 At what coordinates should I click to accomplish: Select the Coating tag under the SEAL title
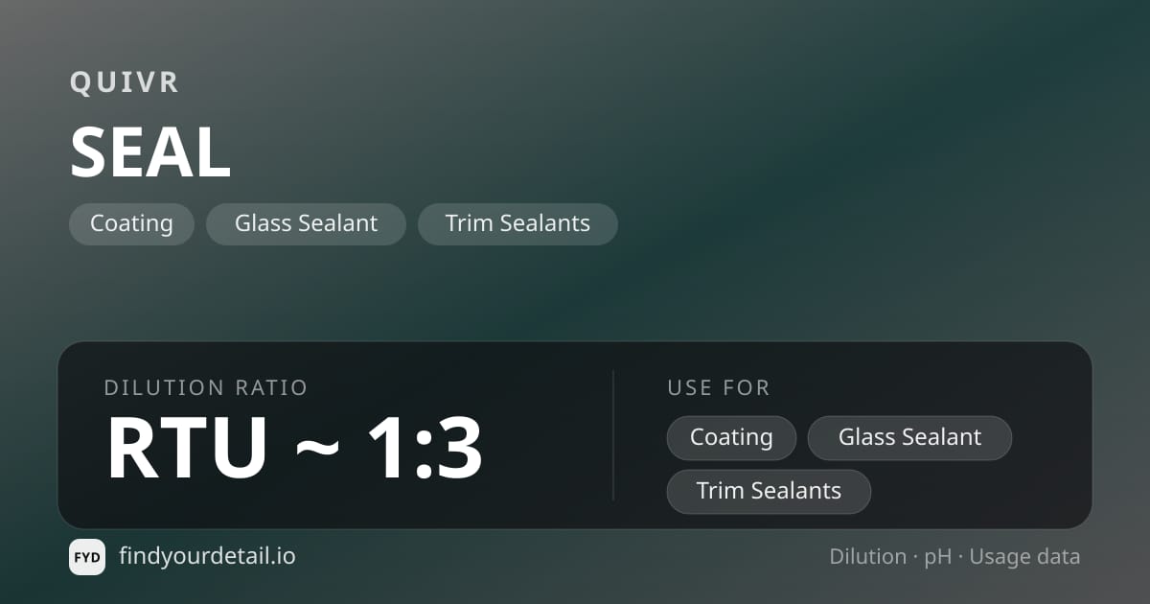point(131,224)
